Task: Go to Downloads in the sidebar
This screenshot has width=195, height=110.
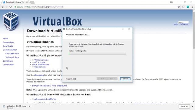Action: pyautogui.click(x=8, y=46)
